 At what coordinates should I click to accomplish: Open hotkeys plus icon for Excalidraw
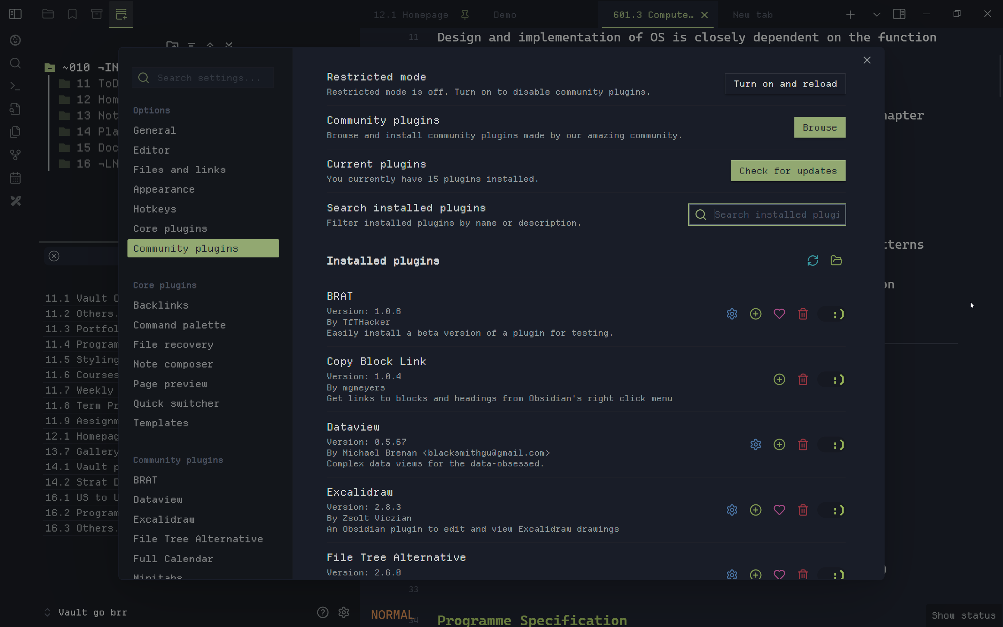(756, 510)
